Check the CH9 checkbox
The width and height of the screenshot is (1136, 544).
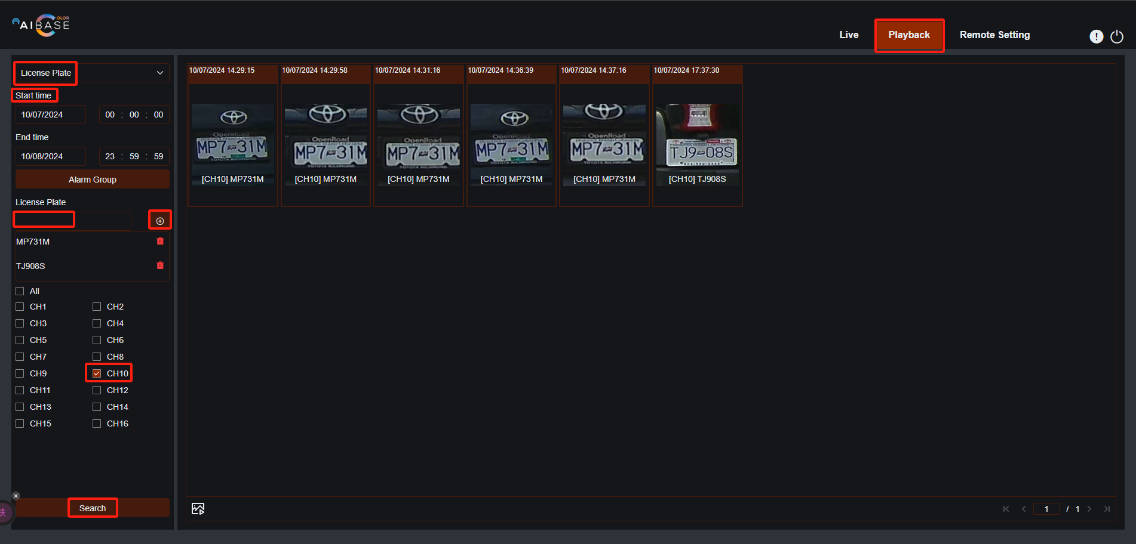coord(20,373)
